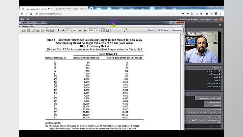Click the Print icon in Adobe Reader
The image size is (243, 137).
[x=47, y=30]
